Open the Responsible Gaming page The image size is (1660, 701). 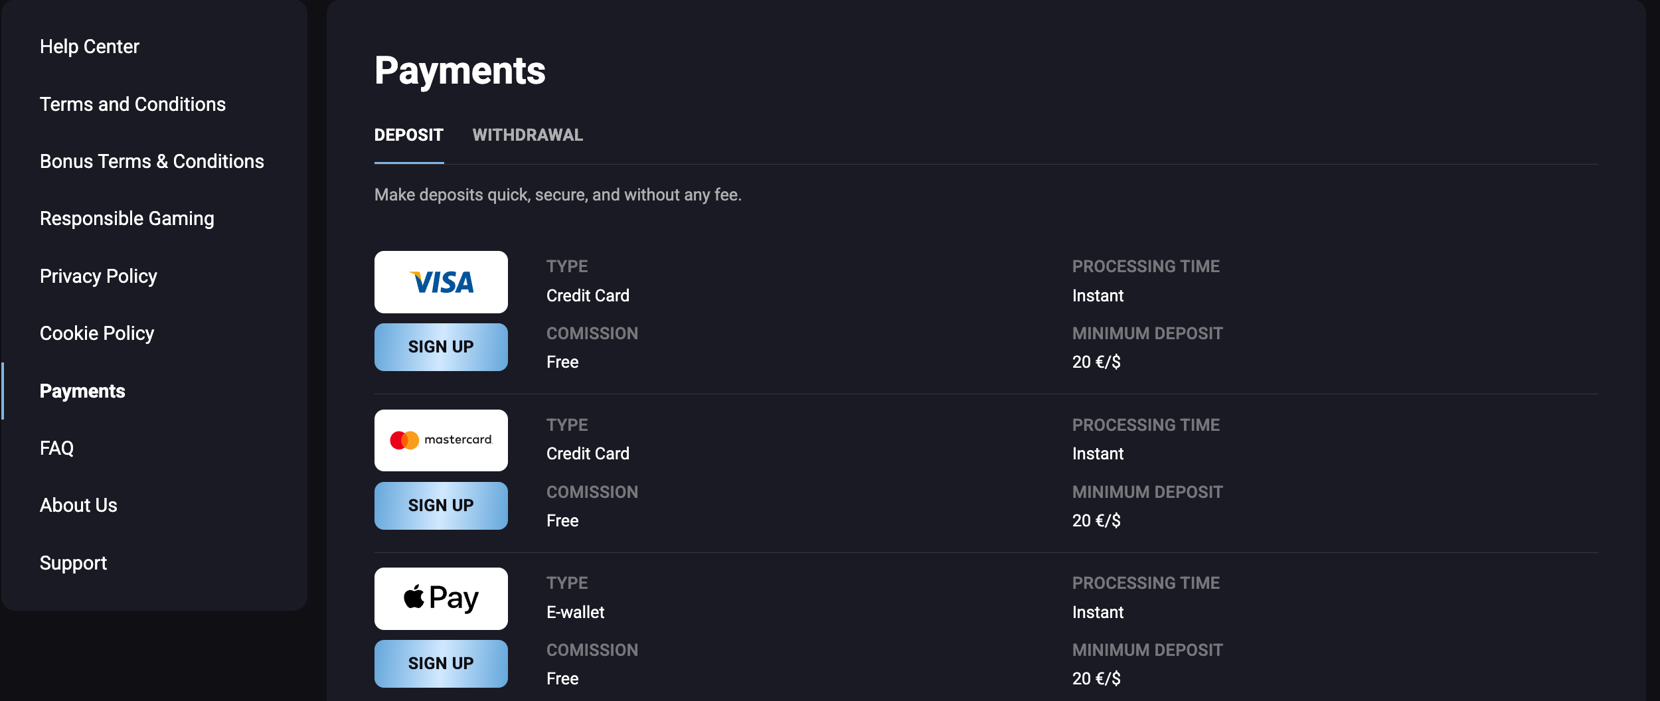(x=127, y=218)
